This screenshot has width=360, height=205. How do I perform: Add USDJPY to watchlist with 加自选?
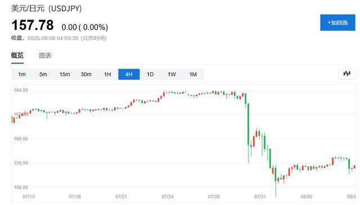pos(337,22)
